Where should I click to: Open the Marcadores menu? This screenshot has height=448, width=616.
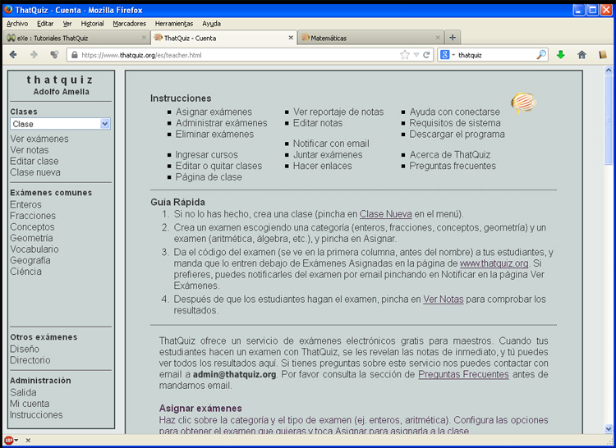[x=129, y=24]
